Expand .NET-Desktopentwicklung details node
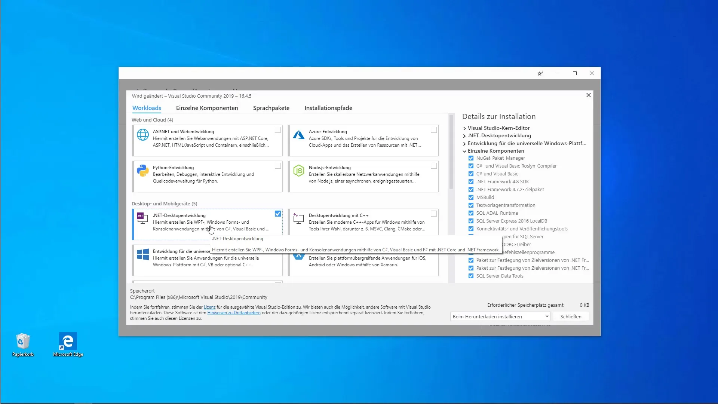 (464, 136)
